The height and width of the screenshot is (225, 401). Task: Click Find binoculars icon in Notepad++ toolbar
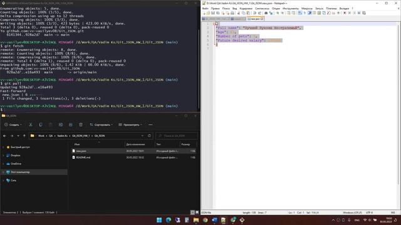266,13
